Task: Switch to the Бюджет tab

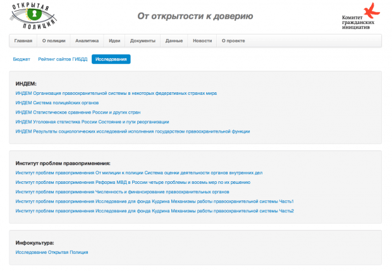Action: coord(21,59)
